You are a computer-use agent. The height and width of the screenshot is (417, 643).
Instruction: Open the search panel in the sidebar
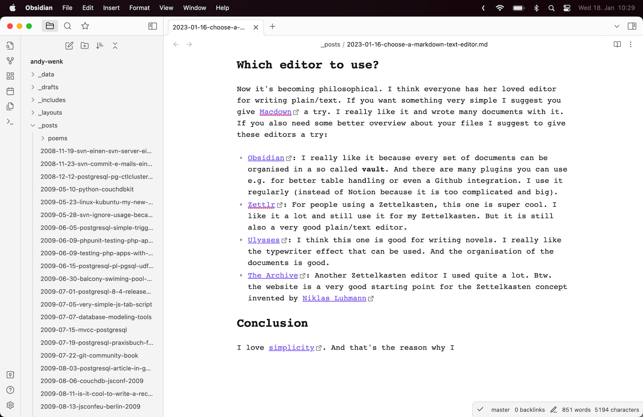pyautogui.click(x=68, y=26)
